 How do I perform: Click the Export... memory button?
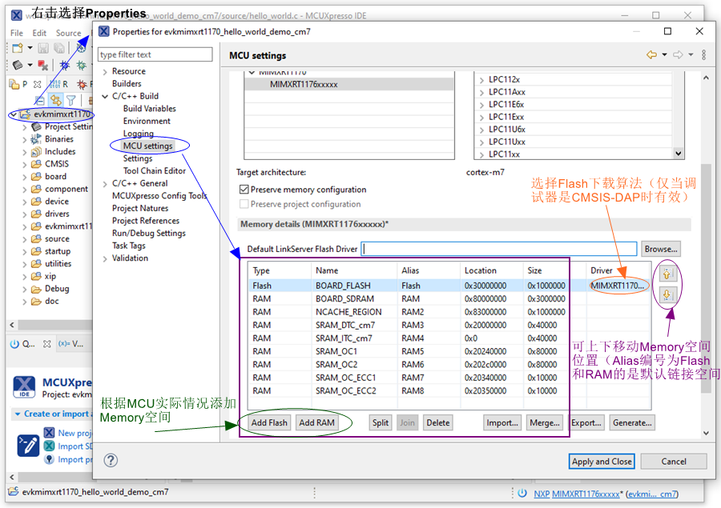coord(586,422)
